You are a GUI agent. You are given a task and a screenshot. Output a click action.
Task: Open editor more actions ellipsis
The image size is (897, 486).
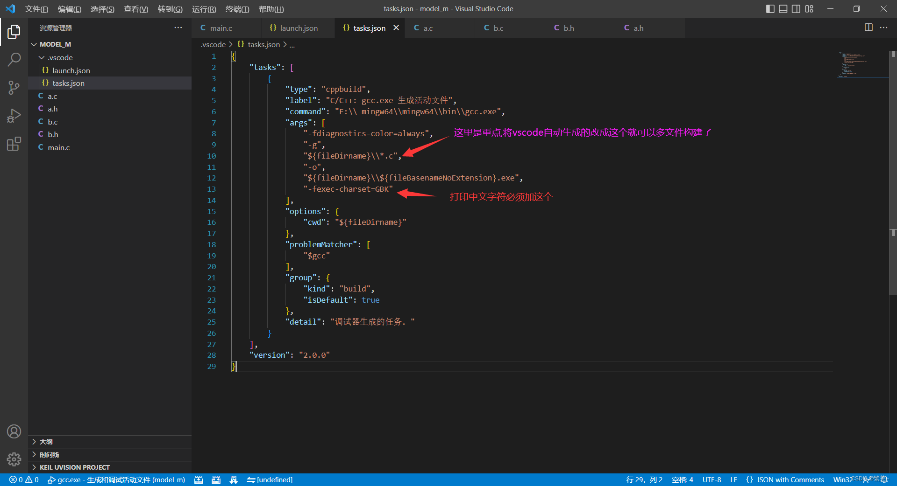point(883,28)
